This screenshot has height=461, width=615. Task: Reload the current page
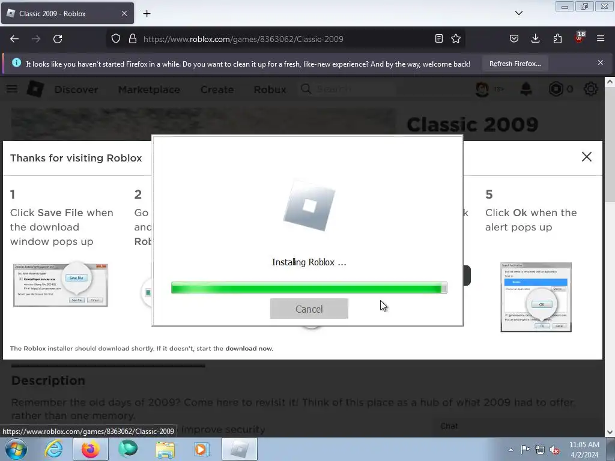(58, 39)
